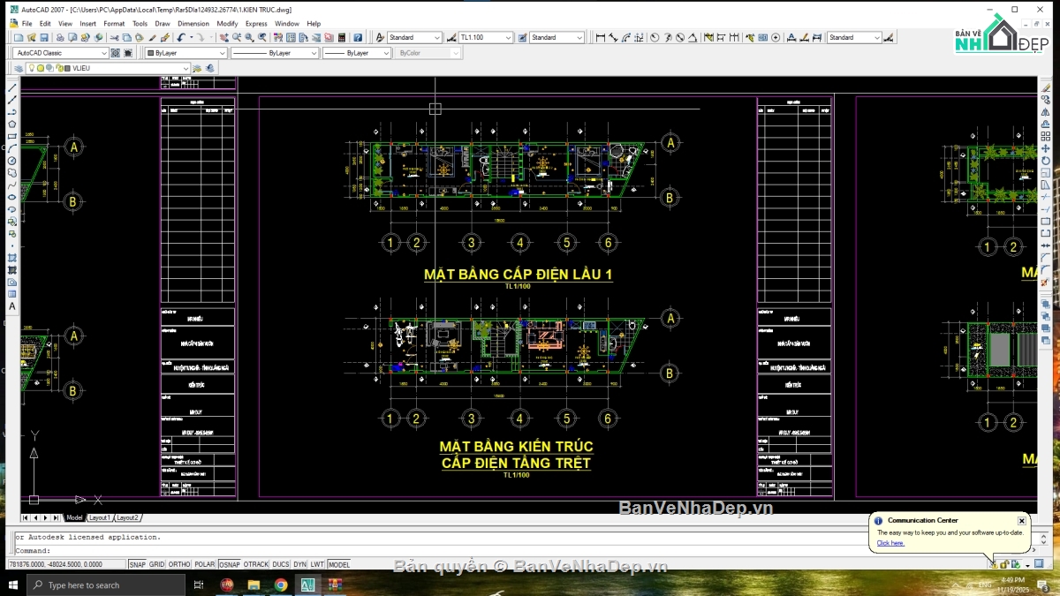Open the File menu
This screenshot has width=1060, height=596.
[26, 24]
